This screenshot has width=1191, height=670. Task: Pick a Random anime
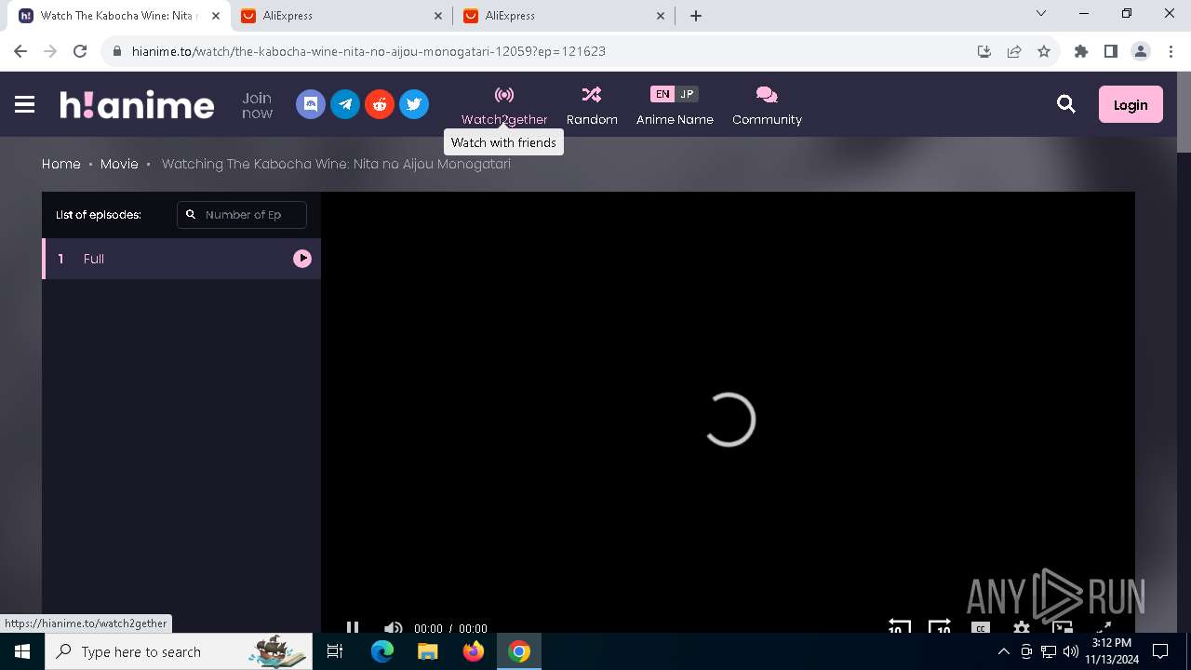(592, 106)
